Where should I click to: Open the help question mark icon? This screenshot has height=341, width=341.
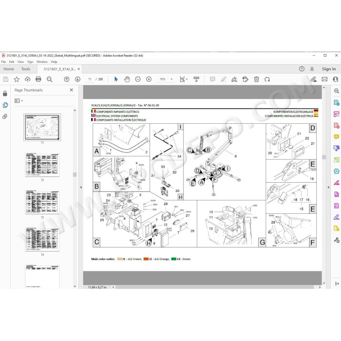302,69
